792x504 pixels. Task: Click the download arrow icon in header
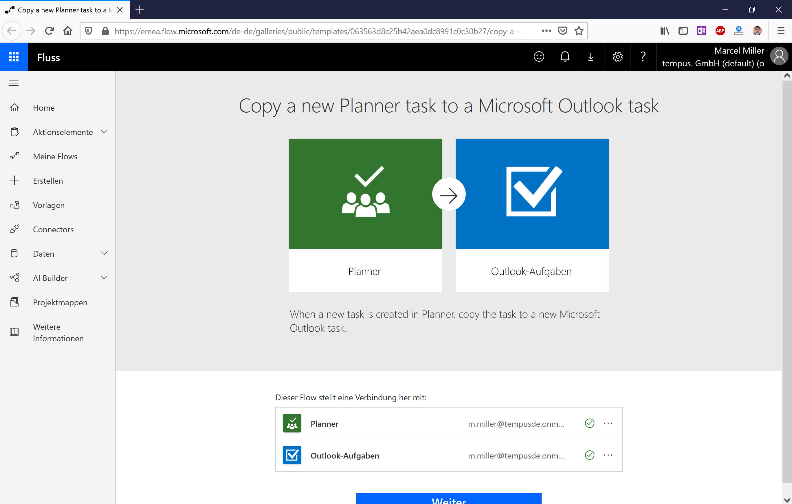(591, 57)
